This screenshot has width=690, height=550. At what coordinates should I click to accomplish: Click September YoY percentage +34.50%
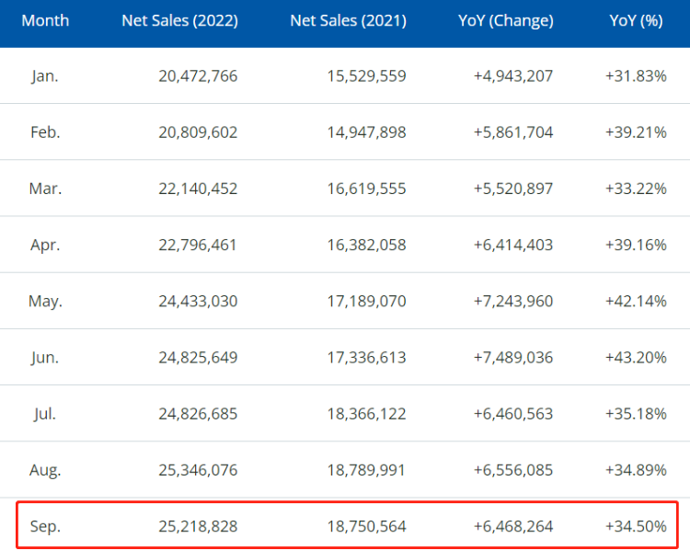(636, 525)
